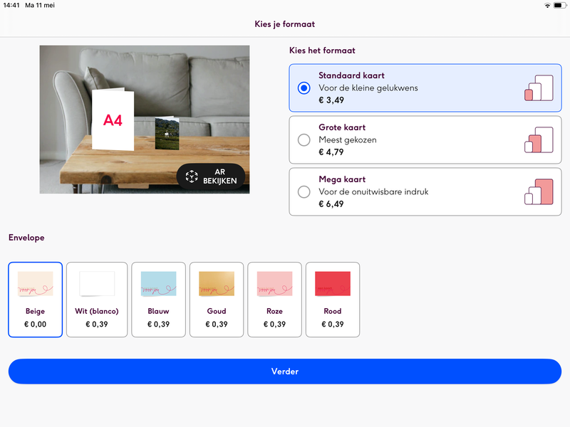Click 'Voor de onuitwisbare indruk' description
570x427 pixels.
tap(373, 191)
